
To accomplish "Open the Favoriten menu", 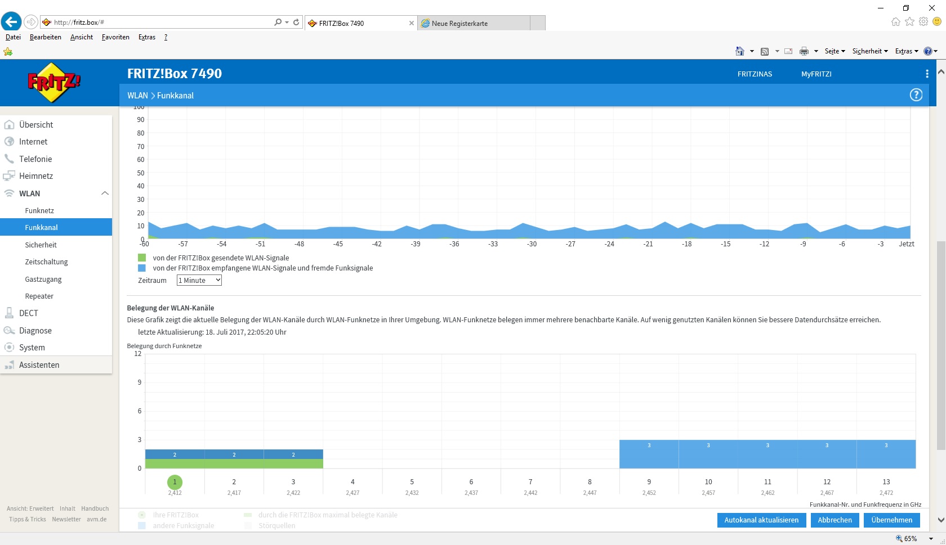I will [x=115, y=37].
